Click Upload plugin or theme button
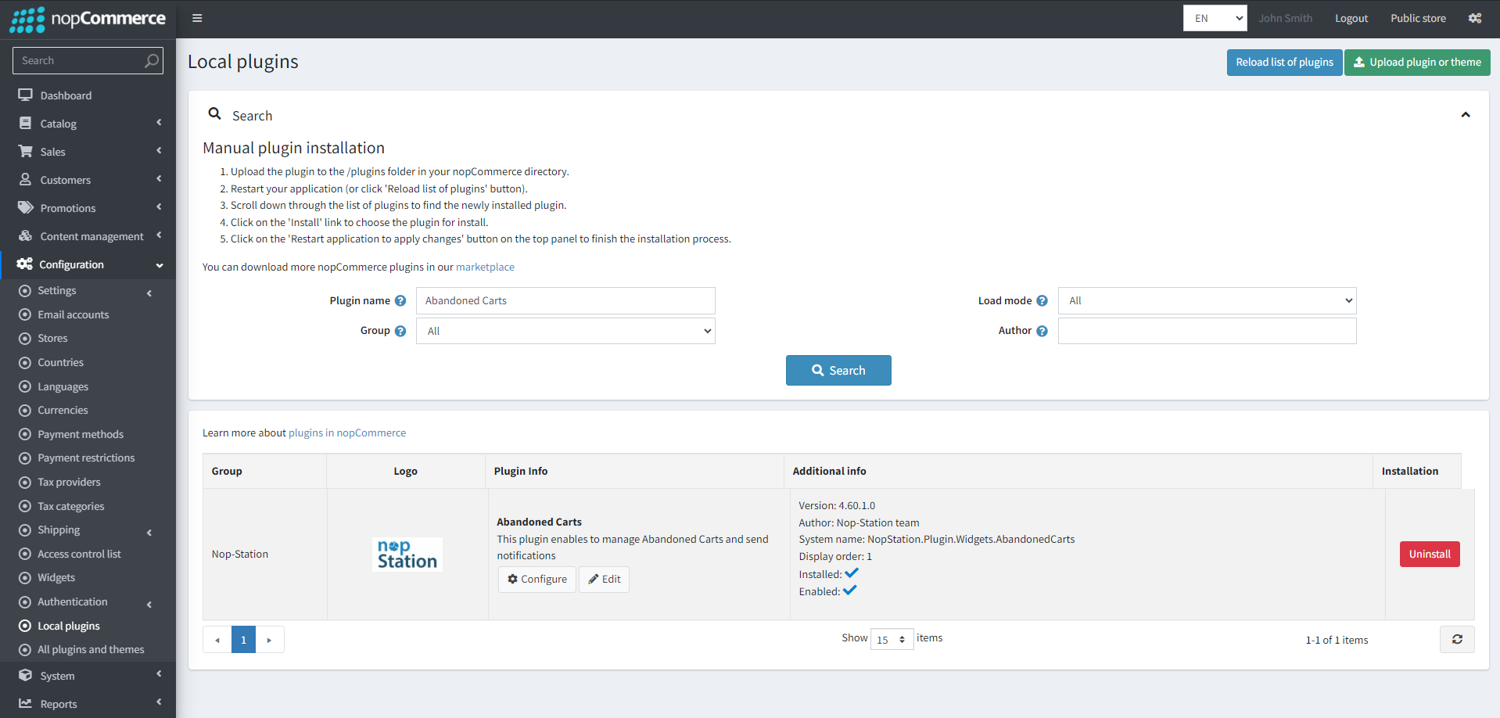The width and height of the screenshot is (1500, 718). point(1417,63)
